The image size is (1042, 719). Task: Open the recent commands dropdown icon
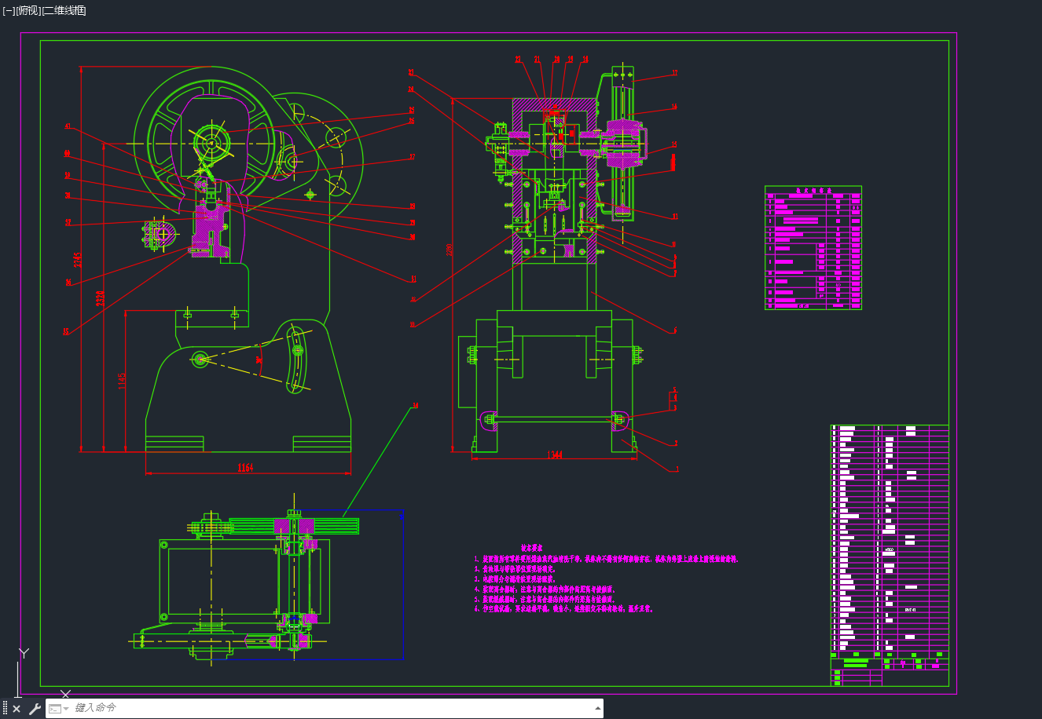[x=59, y=709]
